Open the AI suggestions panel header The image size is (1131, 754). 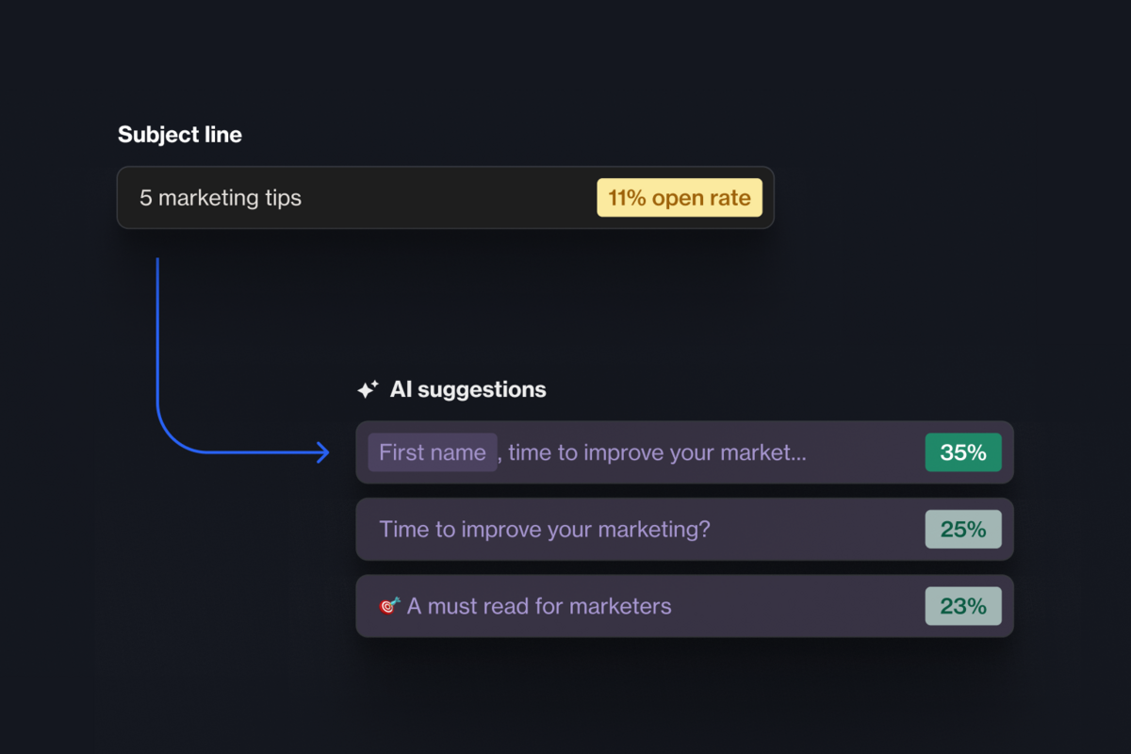click(x=451, y=388)
